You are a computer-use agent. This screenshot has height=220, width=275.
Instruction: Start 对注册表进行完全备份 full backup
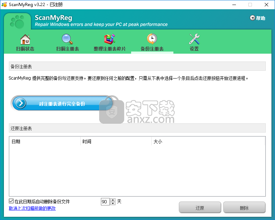click(62, 103)
